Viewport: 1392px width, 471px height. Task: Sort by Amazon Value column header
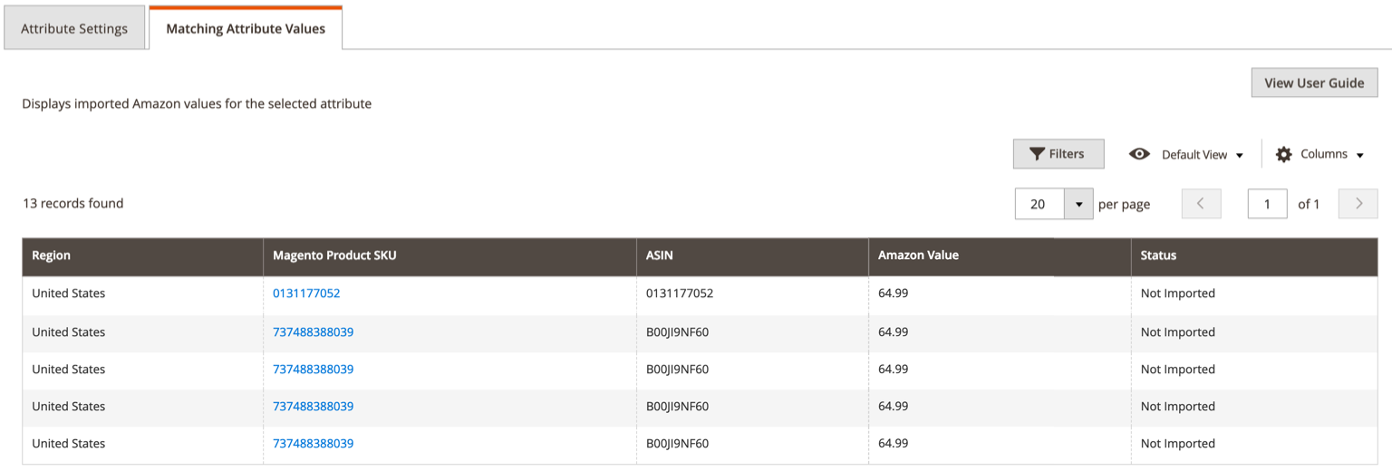(918, 255)
